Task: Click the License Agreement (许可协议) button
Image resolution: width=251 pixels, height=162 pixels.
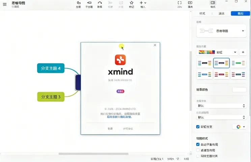Action: point(128,129)
